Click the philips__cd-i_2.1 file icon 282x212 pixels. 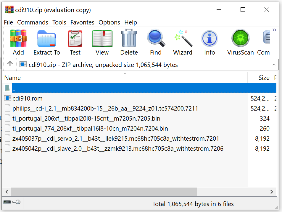point(8,108)
